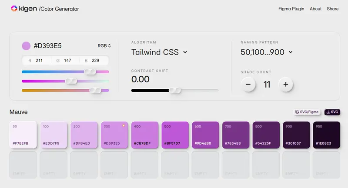
Task: Click the Mauve palette name
Action: coord(19,112)
